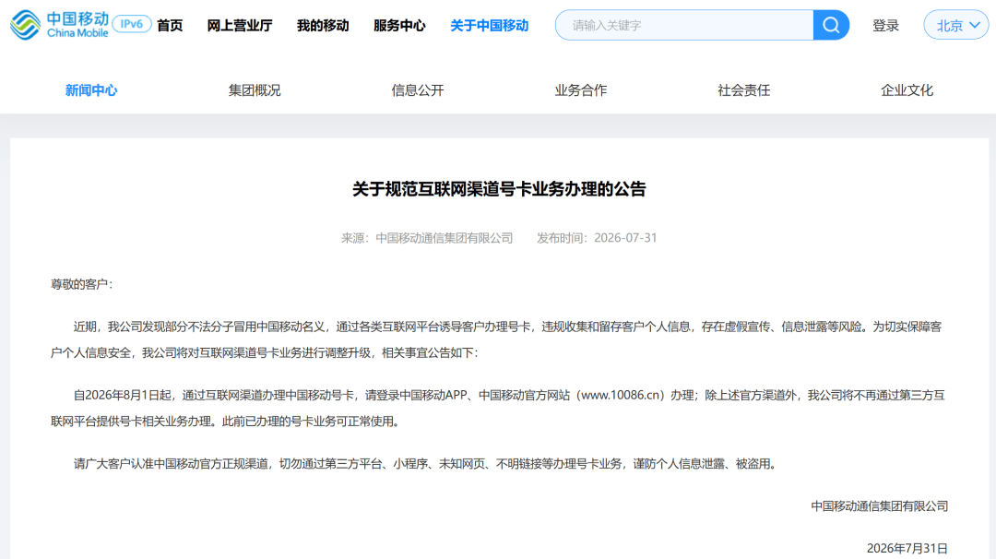The image size is (996, 559).
Task: Select 关于中国移动 in the top nav
Action: 489,26
